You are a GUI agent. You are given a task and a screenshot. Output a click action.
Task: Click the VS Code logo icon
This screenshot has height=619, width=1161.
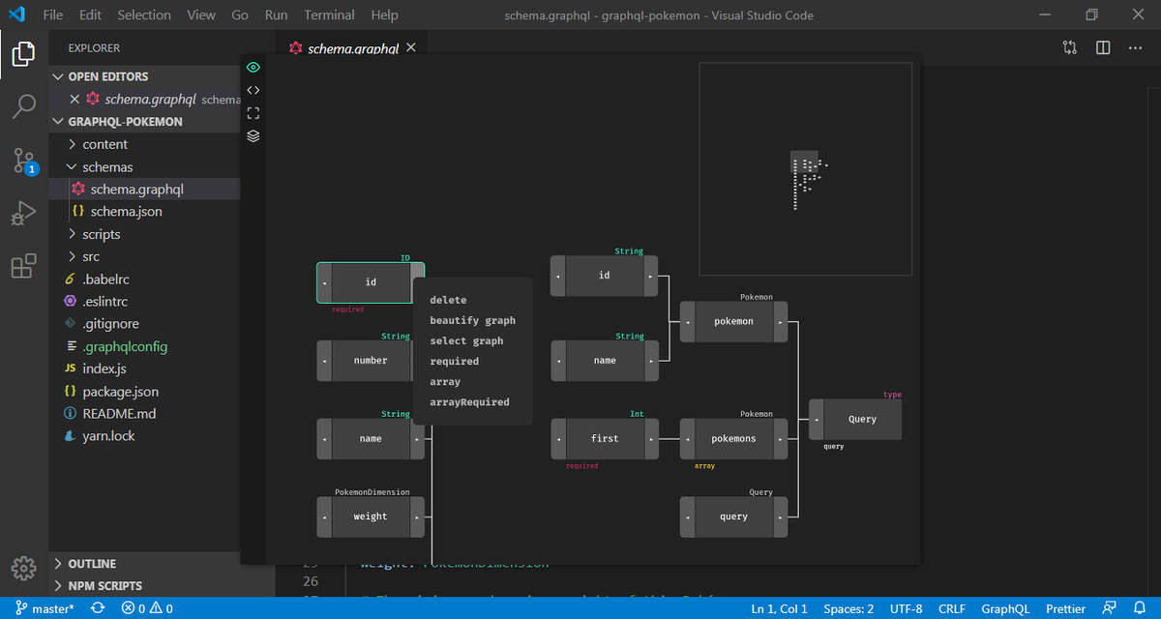[x=16, y=15]
